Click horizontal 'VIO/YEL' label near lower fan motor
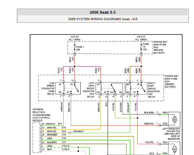 [150, 142]
